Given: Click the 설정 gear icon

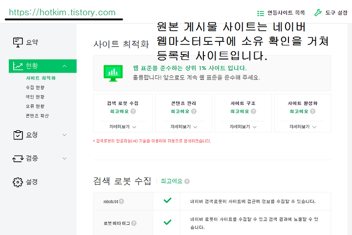Looking at the screenshot, I should coord(18,182).
